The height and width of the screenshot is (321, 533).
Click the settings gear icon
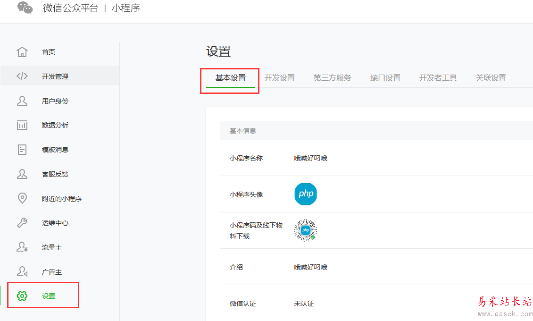[22, 296]
